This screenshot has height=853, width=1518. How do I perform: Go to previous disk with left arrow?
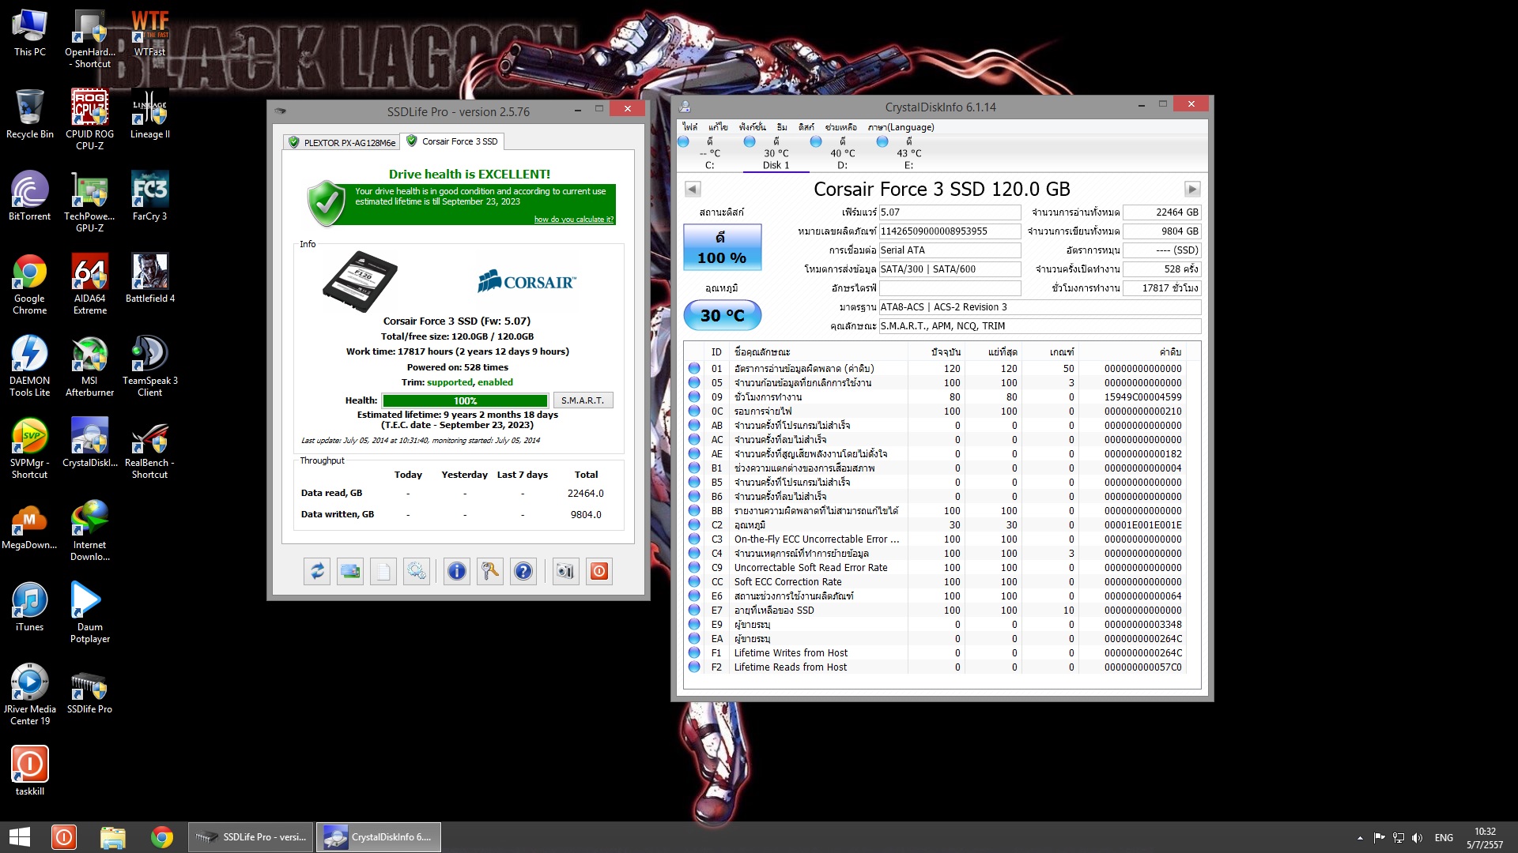point(693,189)
